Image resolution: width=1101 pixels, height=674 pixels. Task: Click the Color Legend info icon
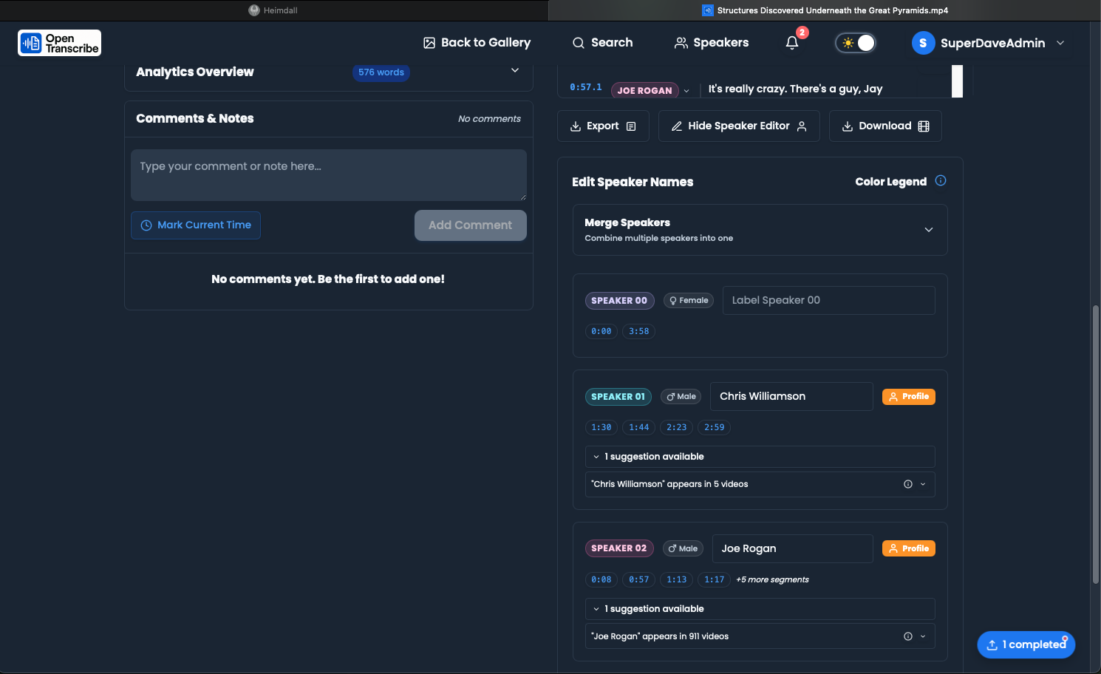pos(941,181)
